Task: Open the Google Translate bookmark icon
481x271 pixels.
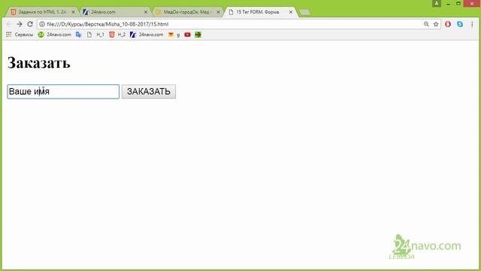Action: pyautogui.click(x=78, y=35)
